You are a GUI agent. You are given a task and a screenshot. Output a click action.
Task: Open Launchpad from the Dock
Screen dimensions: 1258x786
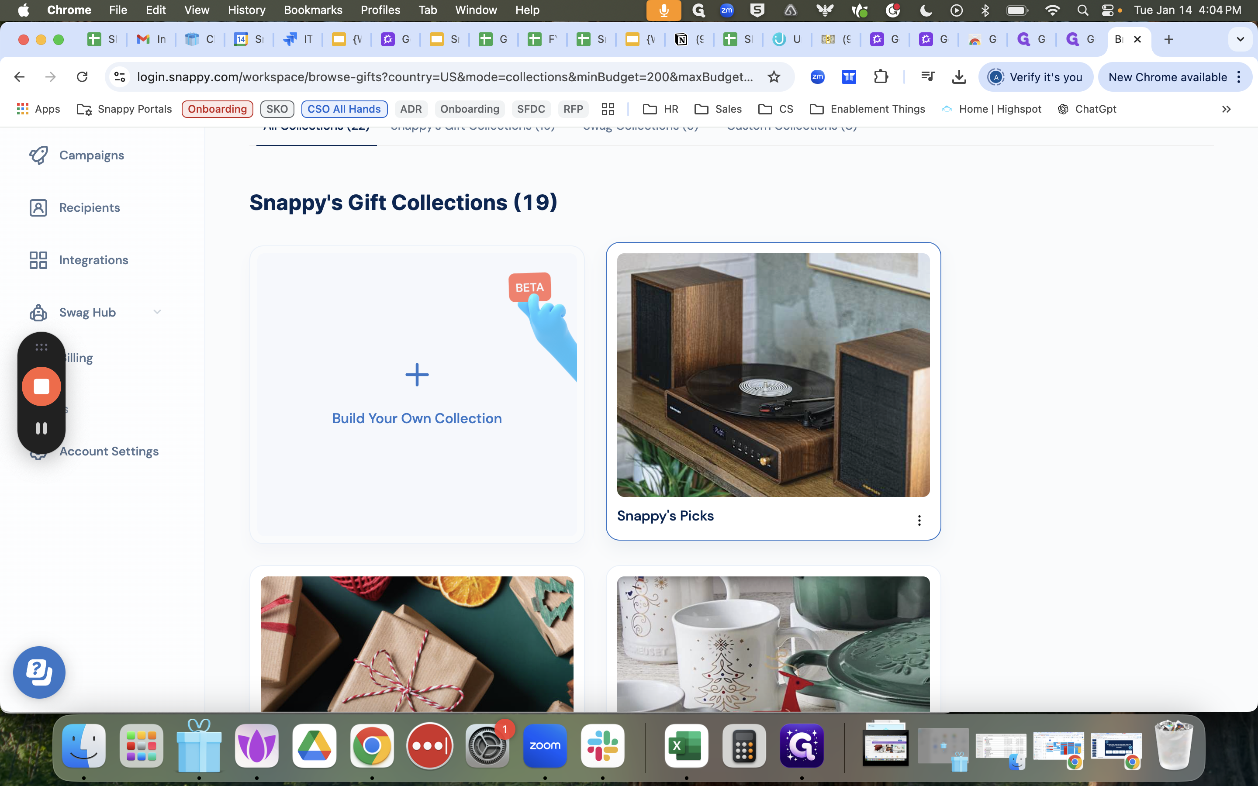point(142,745)
